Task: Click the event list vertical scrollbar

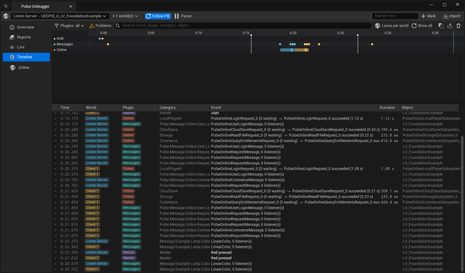Action: (x=462, y=203)
